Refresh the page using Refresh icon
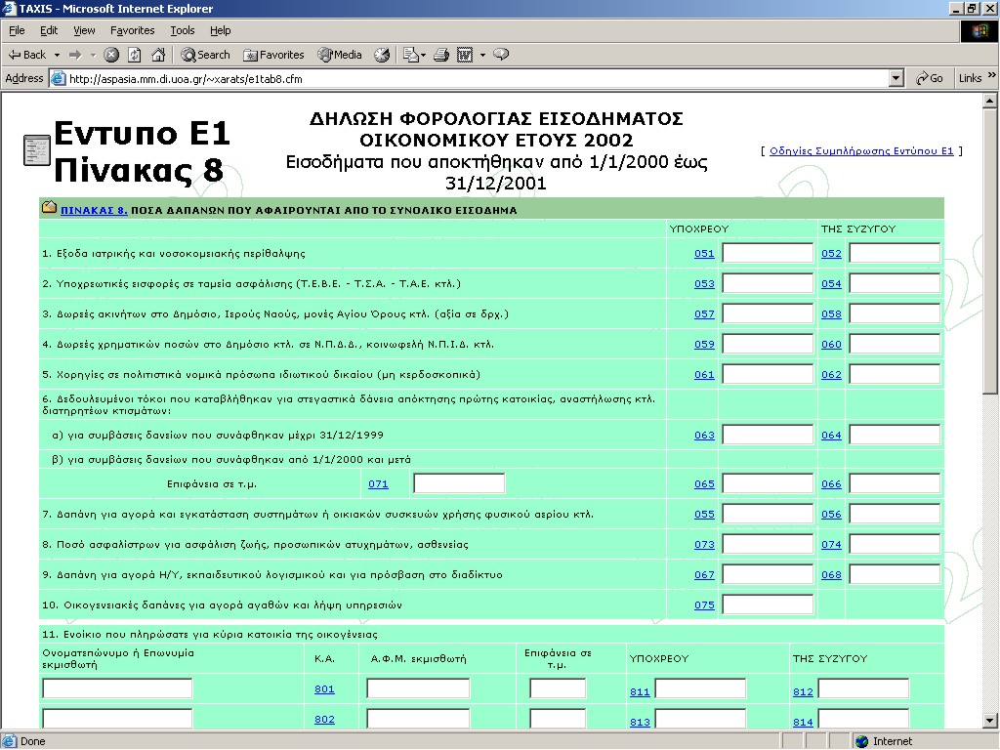The image size is (1000, 750). point(135,55)
